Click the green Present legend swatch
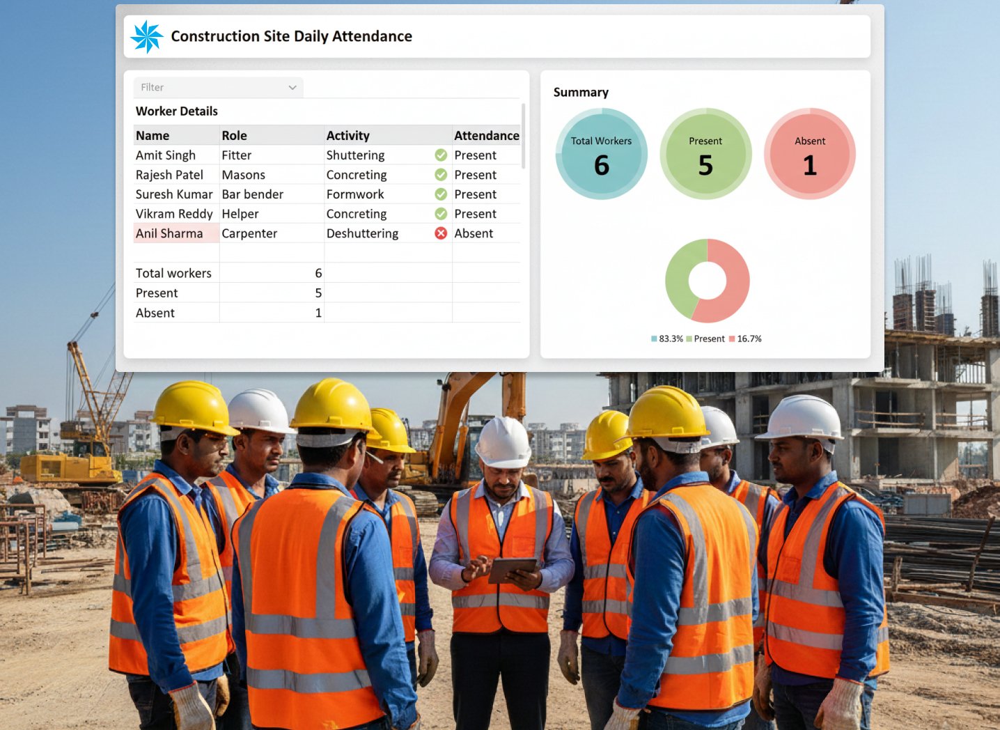Image resolution: width=1000 pixels, height=730 pixels. pos(689,339)
